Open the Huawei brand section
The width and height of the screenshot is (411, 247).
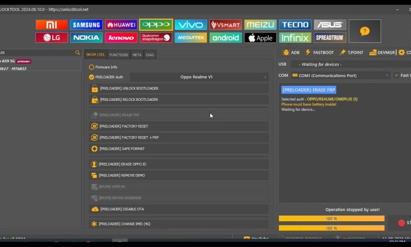(121, 25)
